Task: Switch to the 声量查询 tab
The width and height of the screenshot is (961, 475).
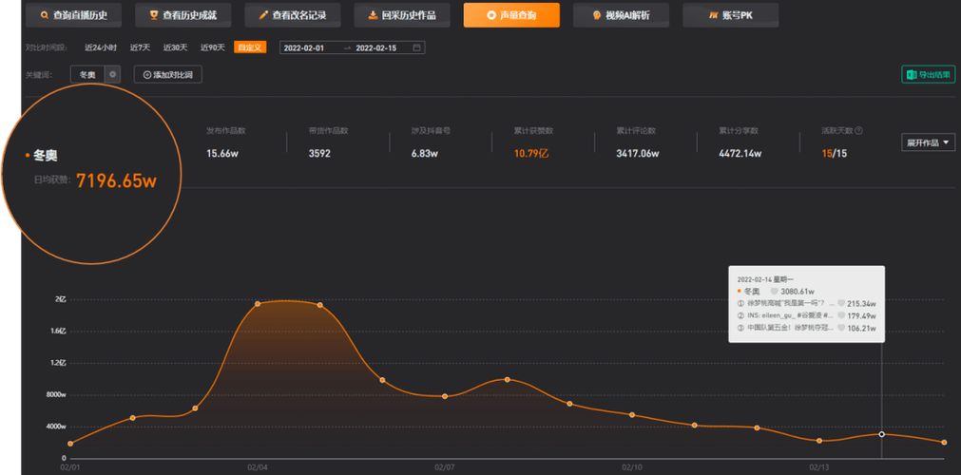Action: pos(510,16)
